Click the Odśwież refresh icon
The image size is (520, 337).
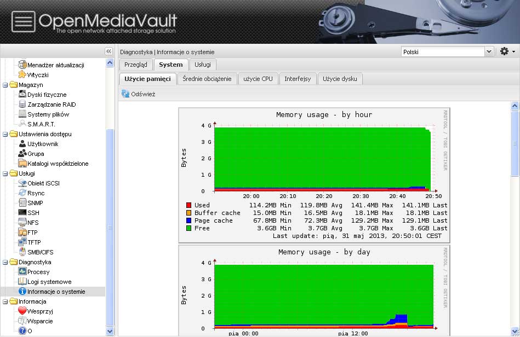click(125, 94)
